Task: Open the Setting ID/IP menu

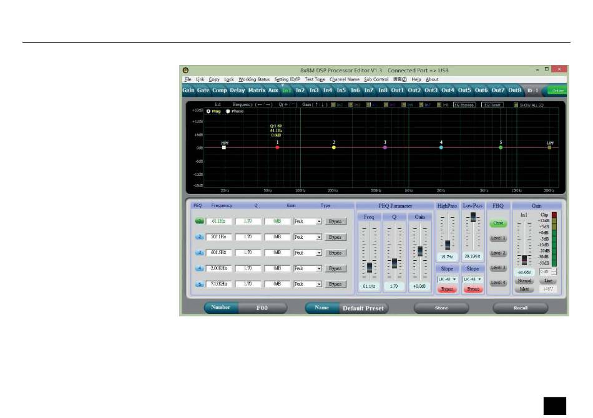Action: tap(287, 79)
